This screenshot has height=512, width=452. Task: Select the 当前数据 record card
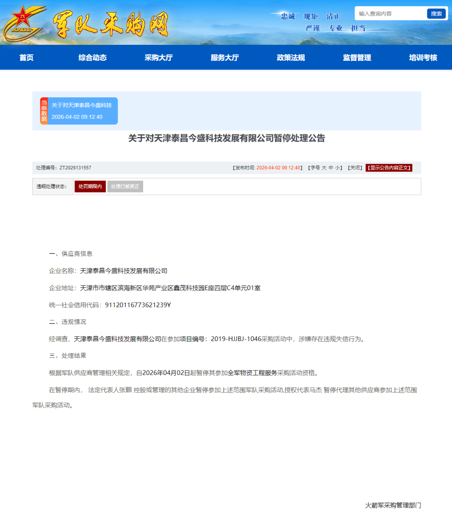[79, 111]
